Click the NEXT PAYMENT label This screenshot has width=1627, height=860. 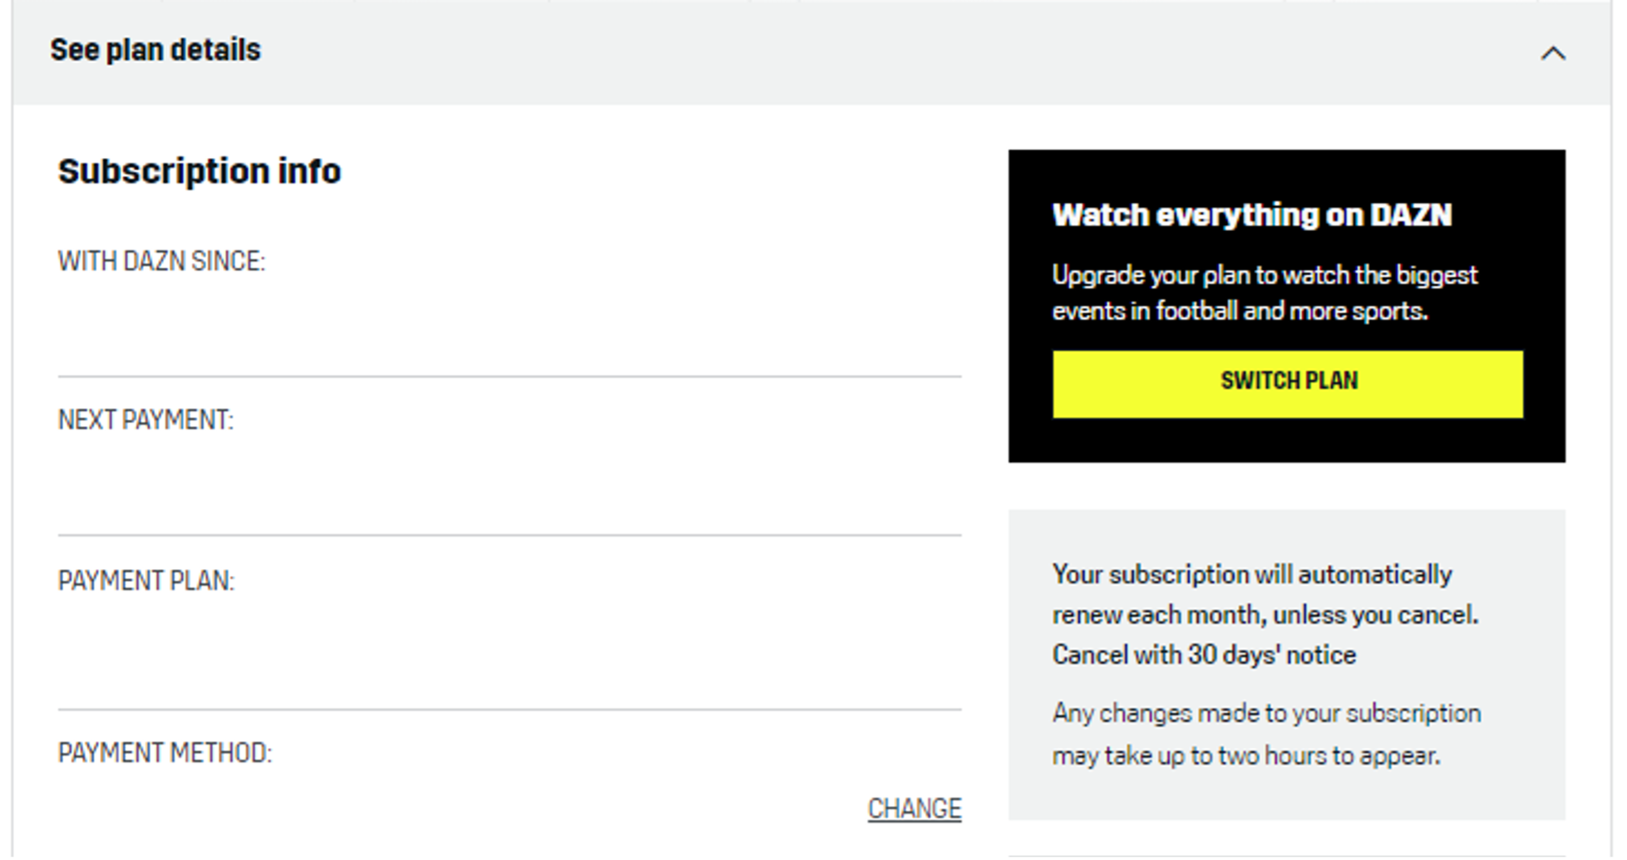tap(145, 420)
